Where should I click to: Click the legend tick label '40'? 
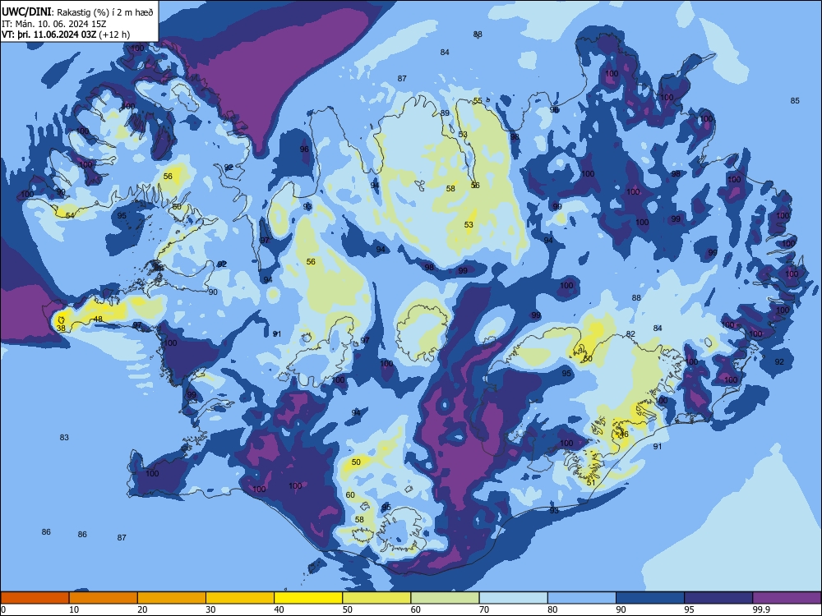[x=279, y=609]
